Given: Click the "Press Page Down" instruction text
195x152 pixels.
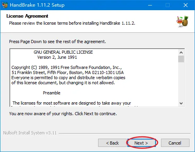Looking at the screenshot, I should pyautogui.click(x=57, y=42).
